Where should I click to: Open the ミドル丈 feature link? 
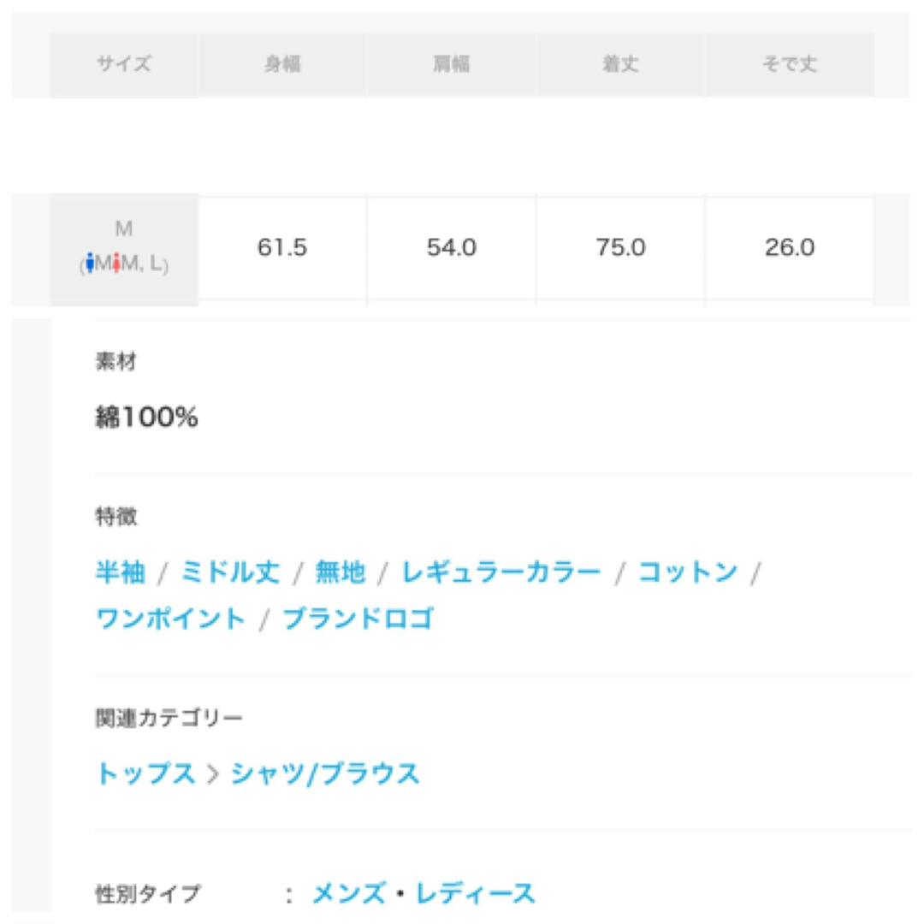230,572
